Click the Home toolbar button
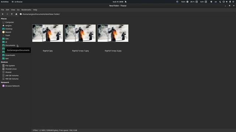Viewport: 236px width, 132px height. pos(16,14)
